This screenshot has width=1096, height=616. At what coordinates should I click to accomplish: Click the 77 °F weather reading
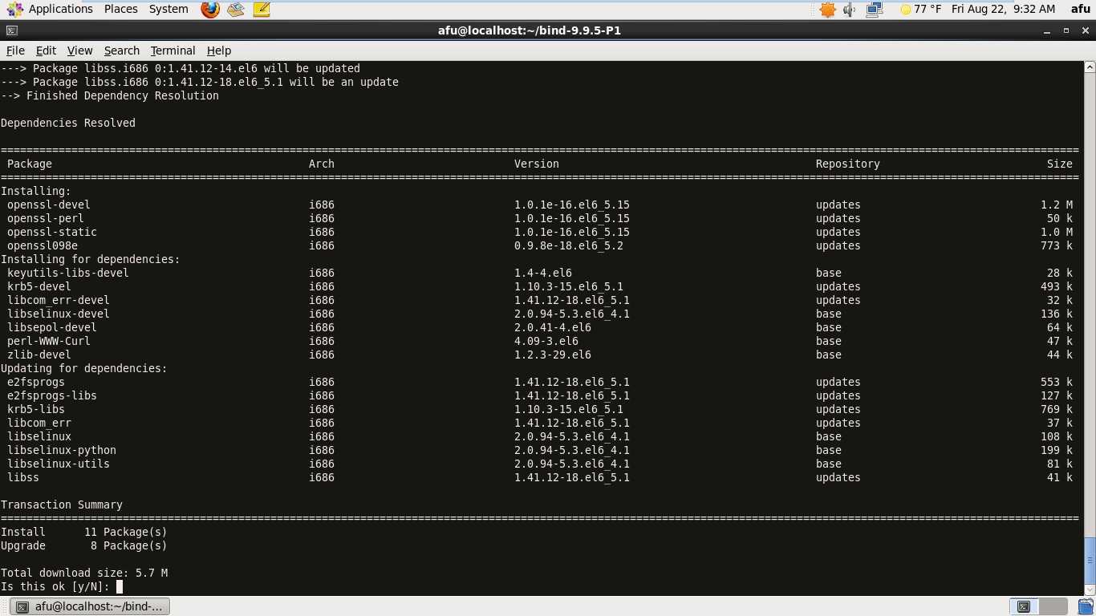(928, 9)
